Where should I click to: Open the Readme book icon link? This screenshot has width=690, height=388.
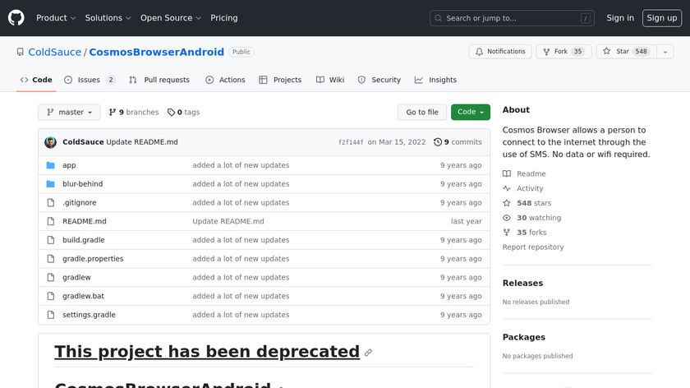(507, 174)
